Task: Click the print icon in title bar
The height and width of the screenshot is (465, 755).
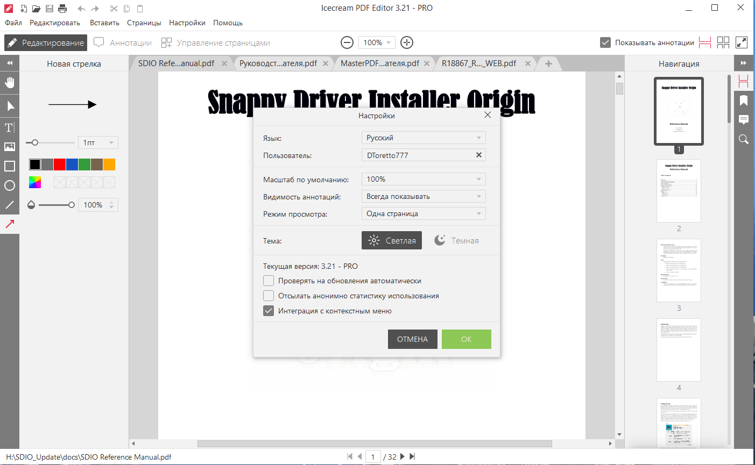Action: (x=62, y=8)
